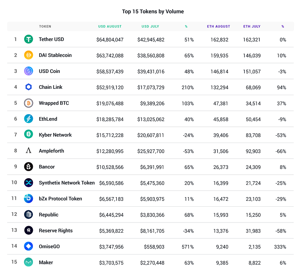The image size is (306, 279).
Task: Click the USD AUGUST column header
Action: tap(110, 26)
